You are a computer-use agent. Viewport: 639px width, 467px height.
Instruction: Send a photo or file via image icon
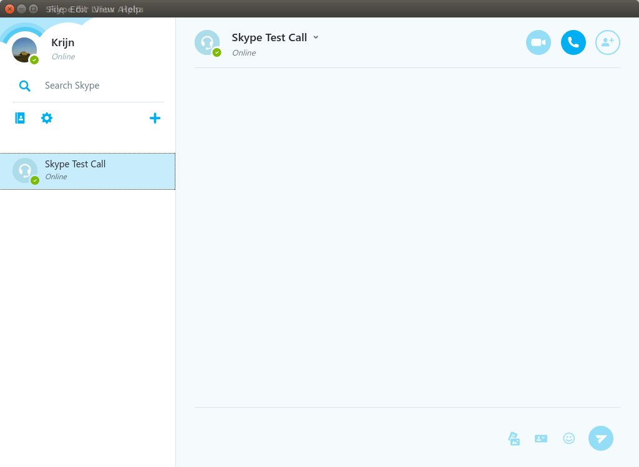coord(514,438)
